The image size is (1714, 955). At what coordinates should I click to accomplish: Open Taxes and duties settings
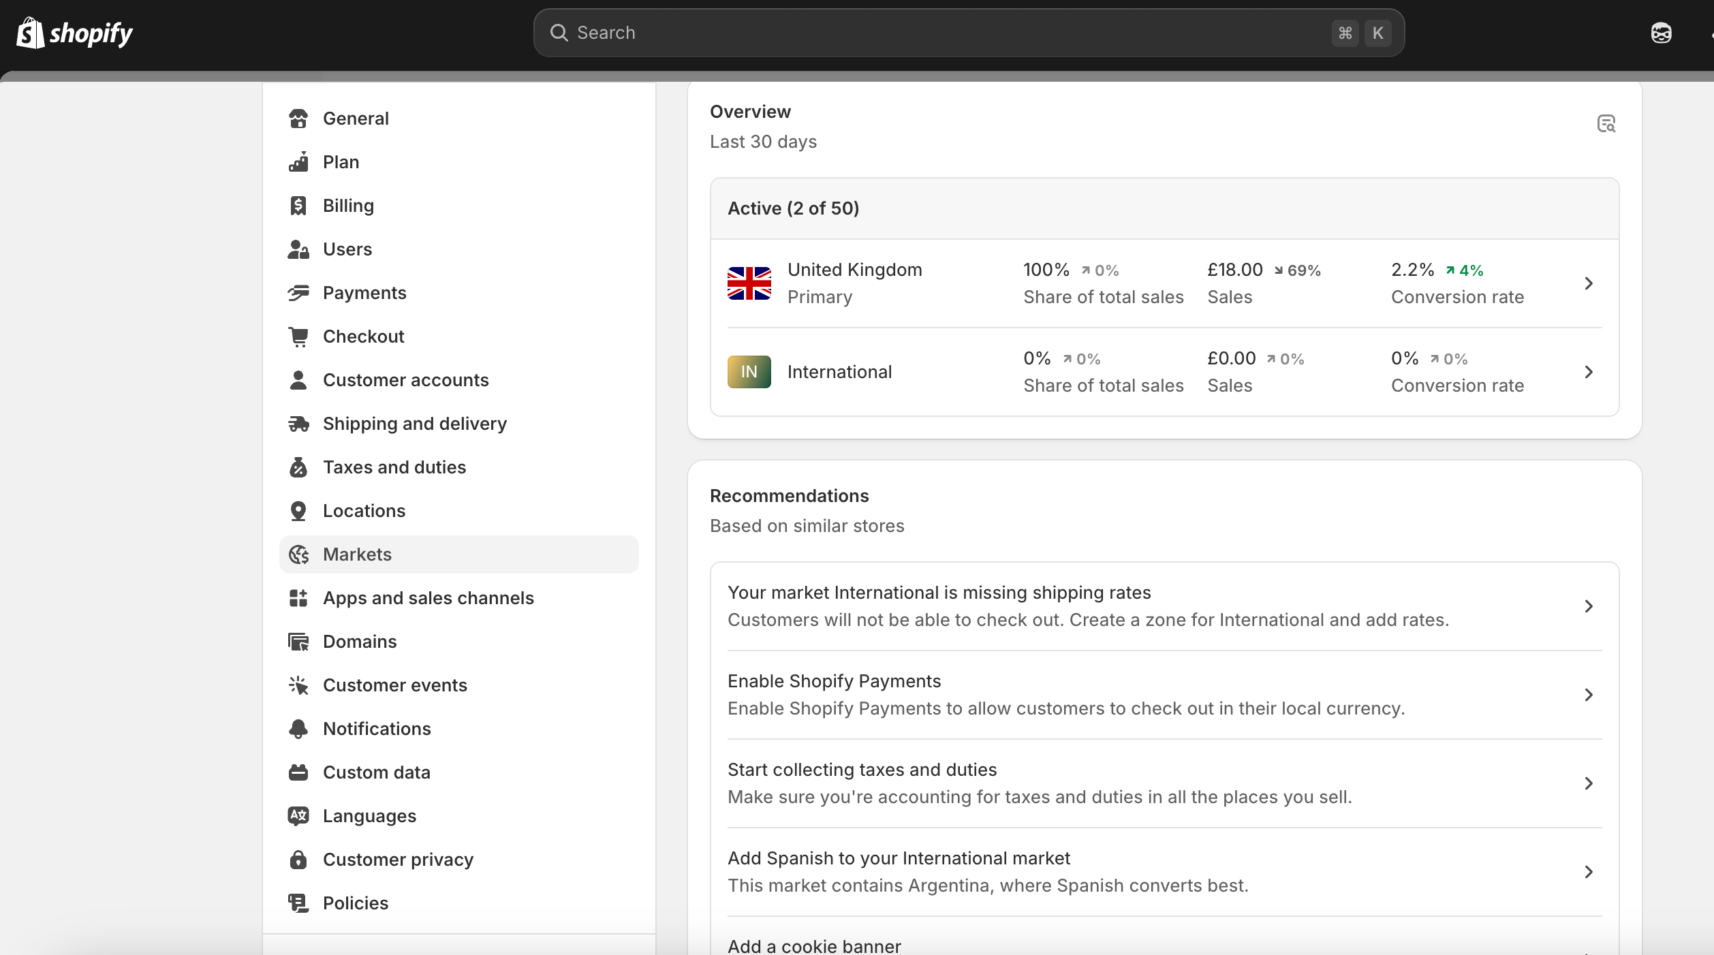tap(458, 467)
